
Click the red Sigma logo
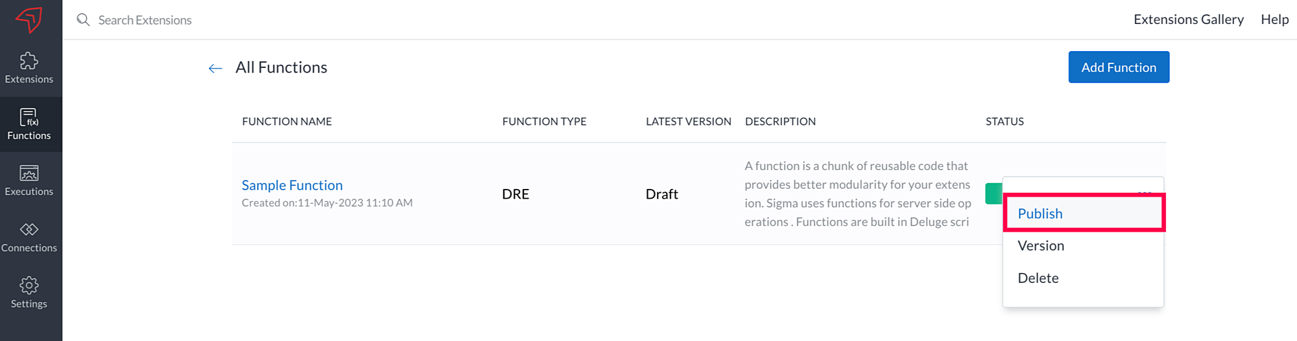[29, 19]
